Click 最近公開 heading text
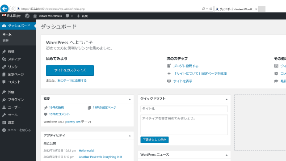The width and height of the screenshot is (286, 161). [50, 143]
